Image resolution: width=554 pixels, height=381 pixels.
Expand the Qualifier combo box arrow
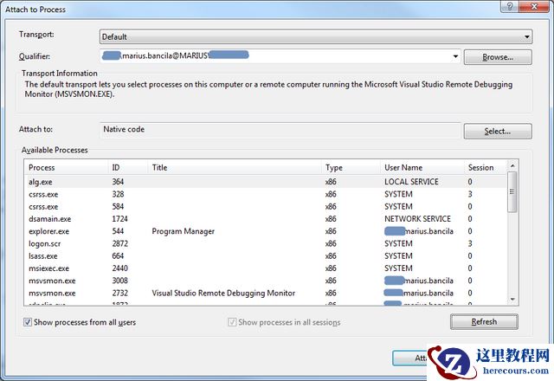[455, 56]
